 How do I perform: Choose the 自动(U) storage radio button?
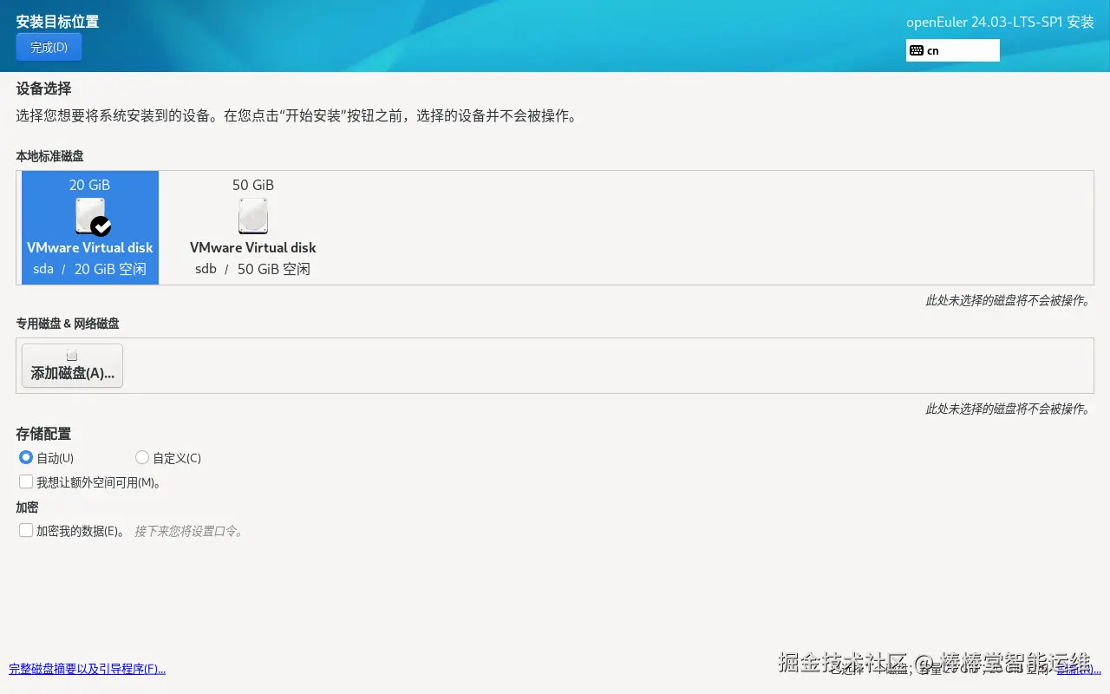[x=26, y=457]
